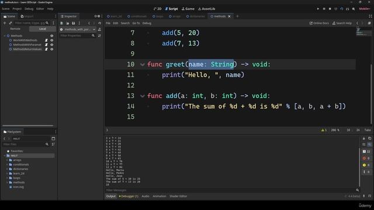Add a new child node in Scene dock
Viewport: 374px width, 210px height.
click(x=5, y=23)
